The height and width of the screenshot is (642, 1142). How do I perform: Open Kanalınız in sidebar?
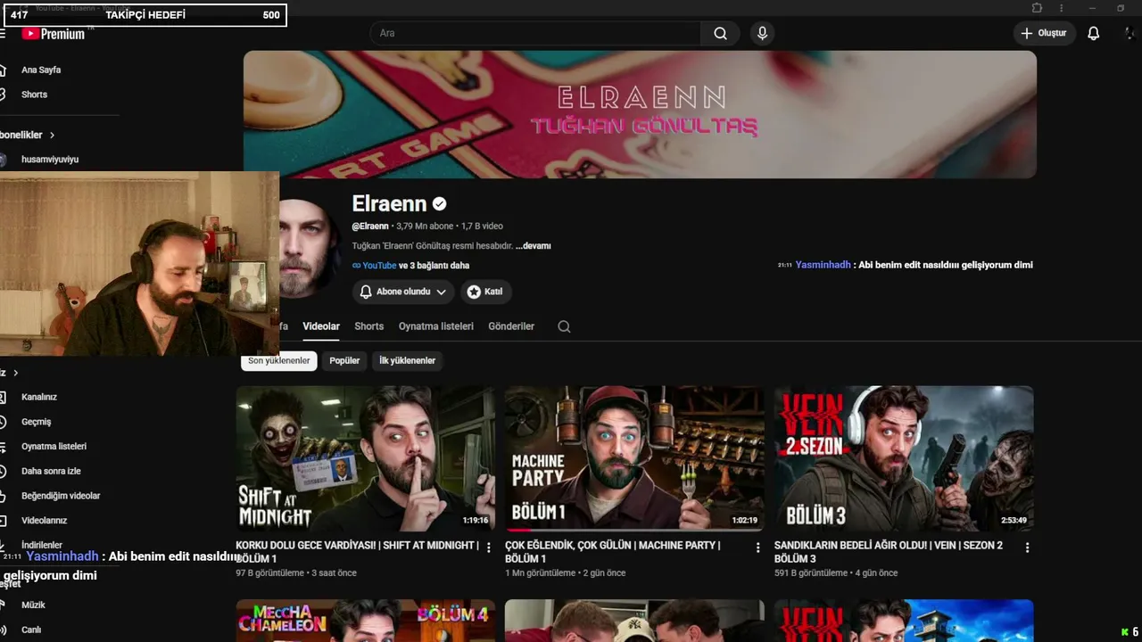(x=39, y=397)
